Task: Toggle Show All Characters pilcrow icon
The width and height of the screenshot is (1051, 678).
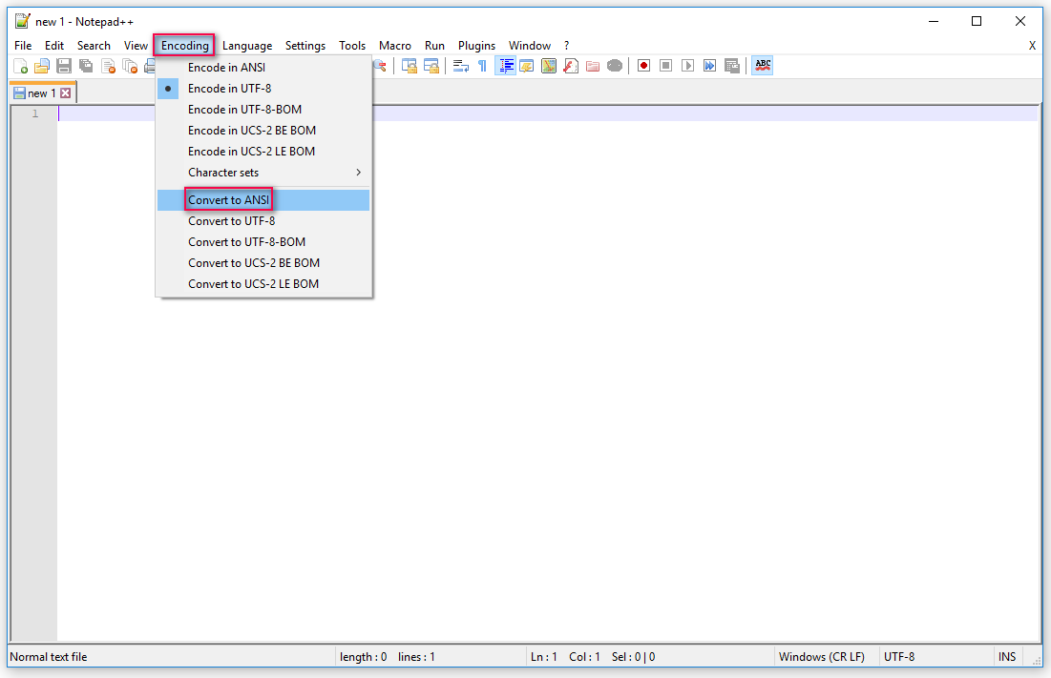Action: coord(483,66)
